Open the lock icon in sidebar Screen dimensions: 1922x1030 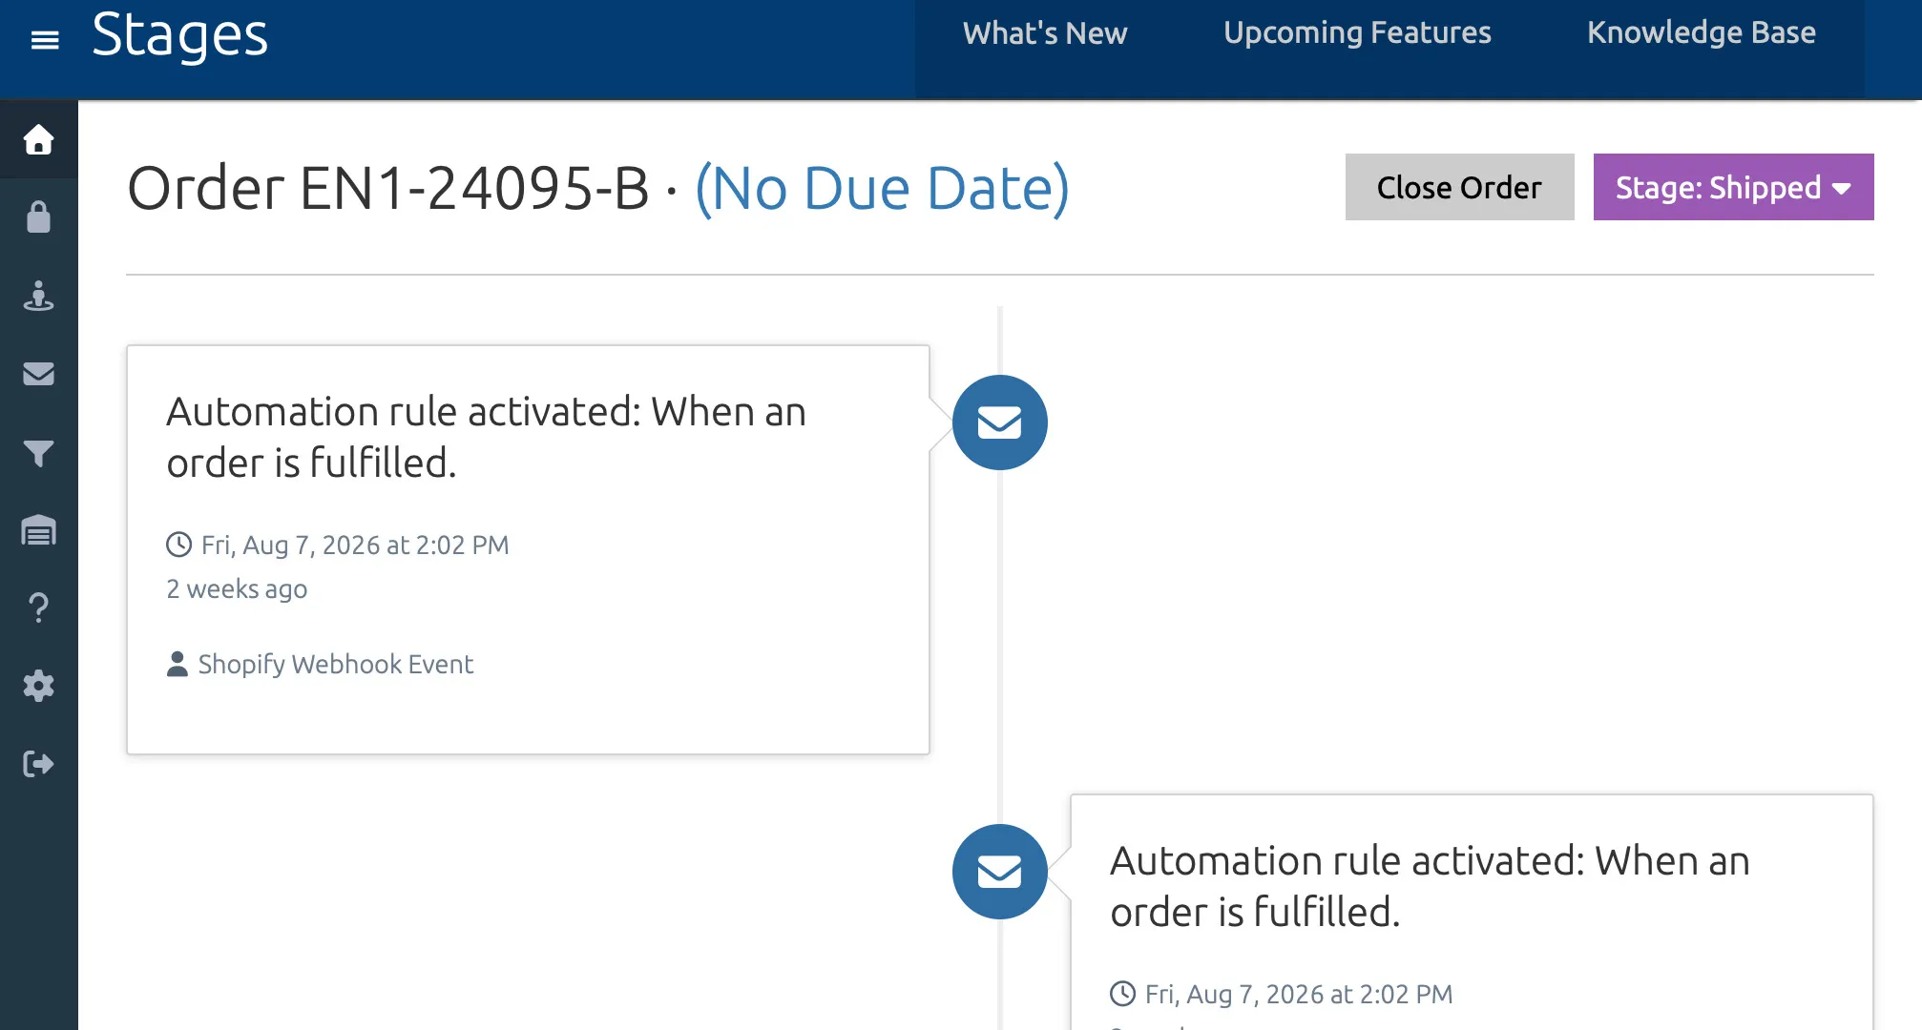pos(38,217)
